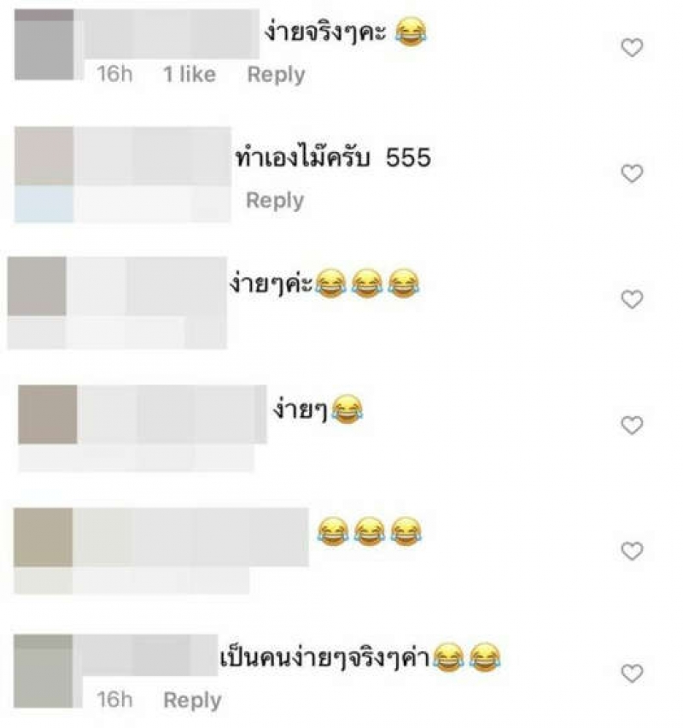Like the comment containing only three laughing emojis

[632, 550]
